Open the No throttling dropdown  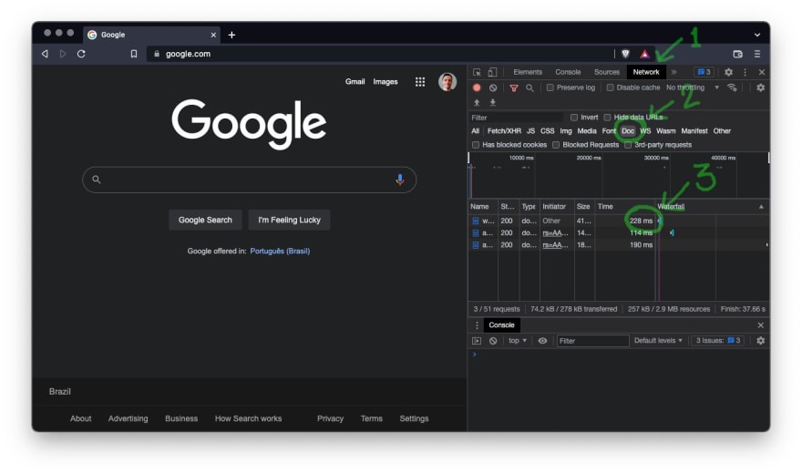693,88
